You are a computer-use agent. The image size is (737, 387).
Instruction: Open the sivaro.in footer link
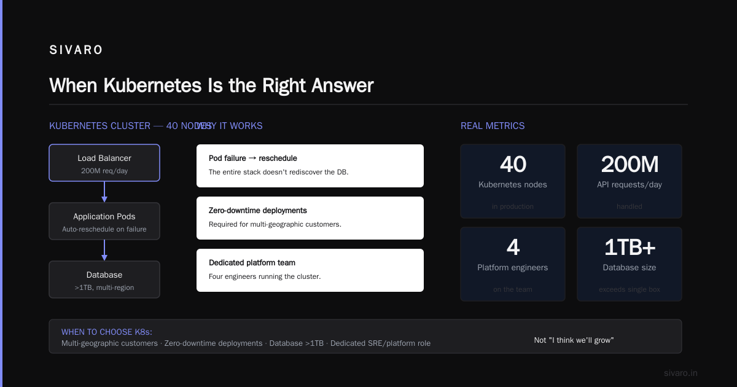coord(681,373)
